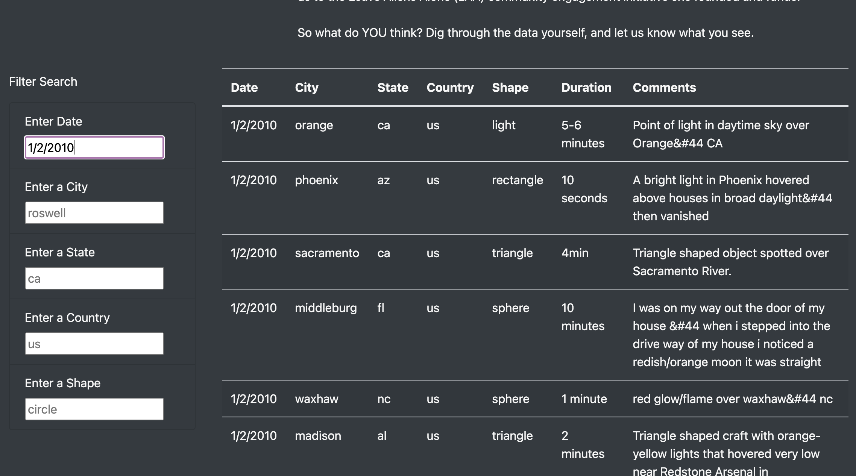Viewport: 856px width, 476px height.
Task: Click the Enter a Shape input field
Action: [x=94, y=409]
